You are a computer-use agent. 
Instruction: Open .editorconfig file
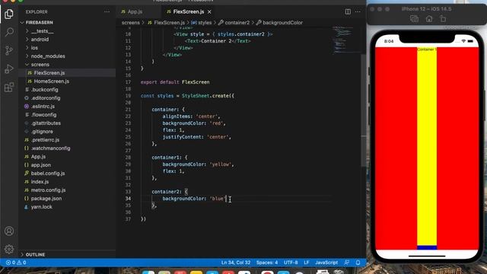point(46,98)
